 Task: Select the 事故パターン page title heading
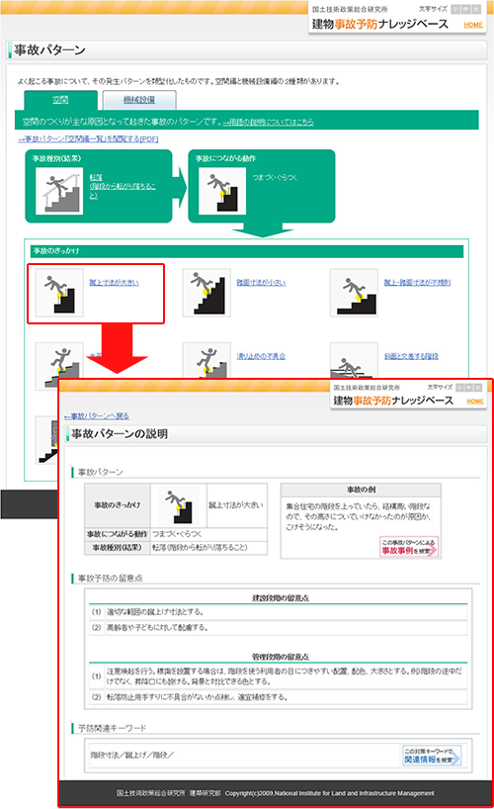[49, 50]
